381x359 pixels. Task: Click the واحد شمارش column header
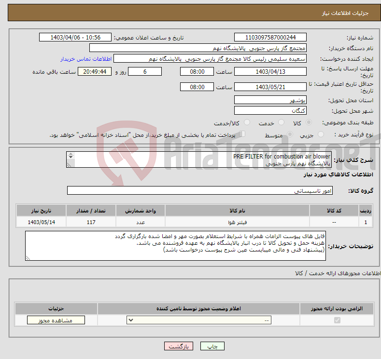point(141,211)
